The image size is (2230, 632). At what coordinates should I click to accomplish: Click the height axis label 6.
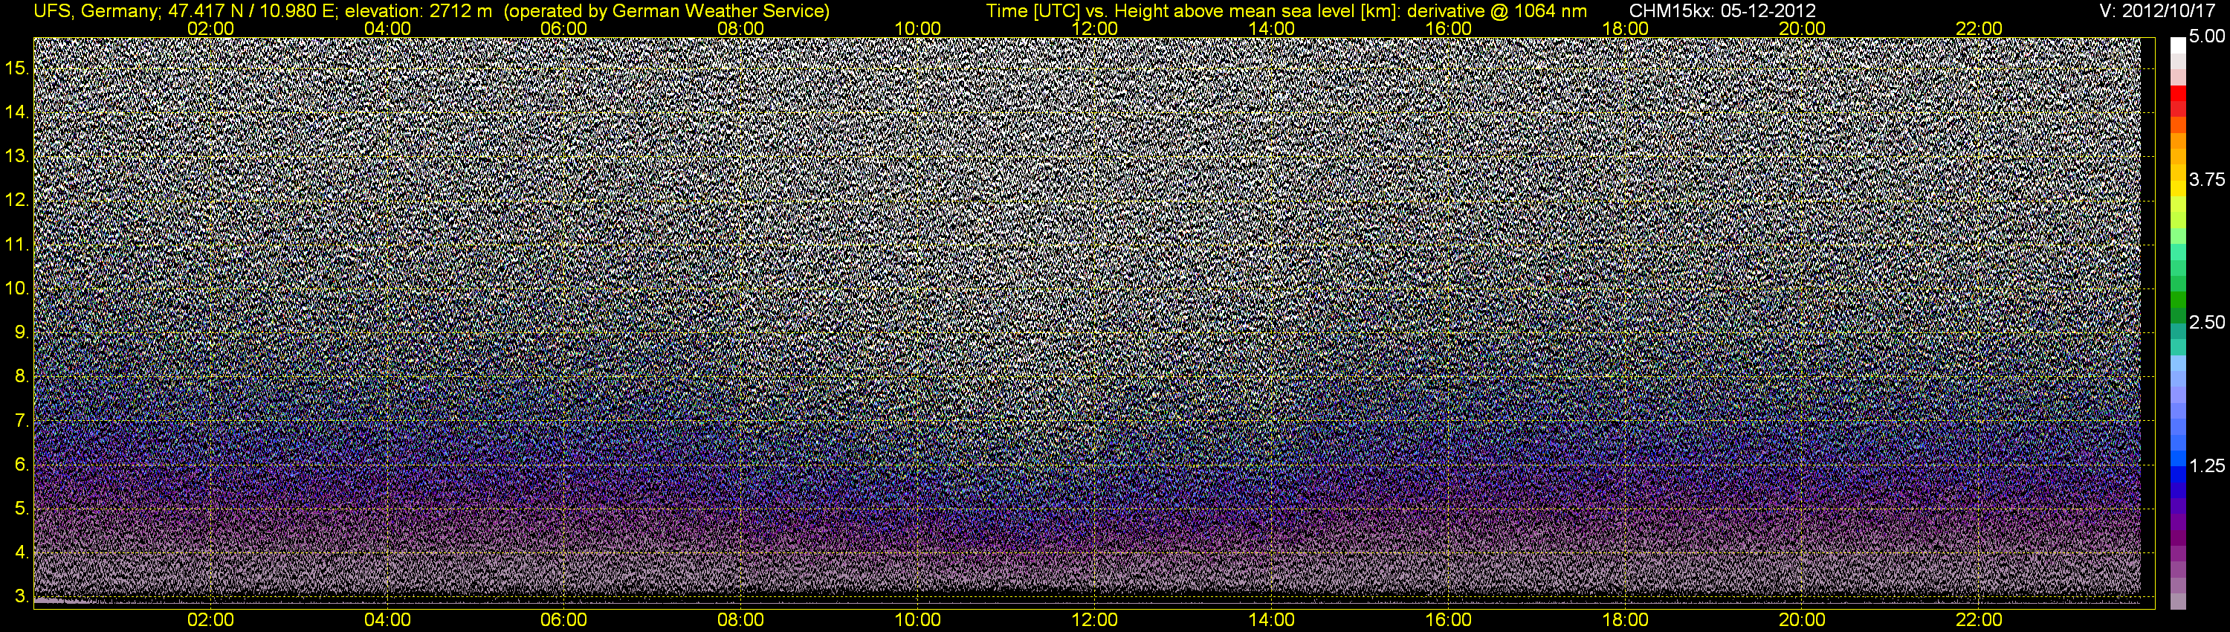click(x=22, y=465)
